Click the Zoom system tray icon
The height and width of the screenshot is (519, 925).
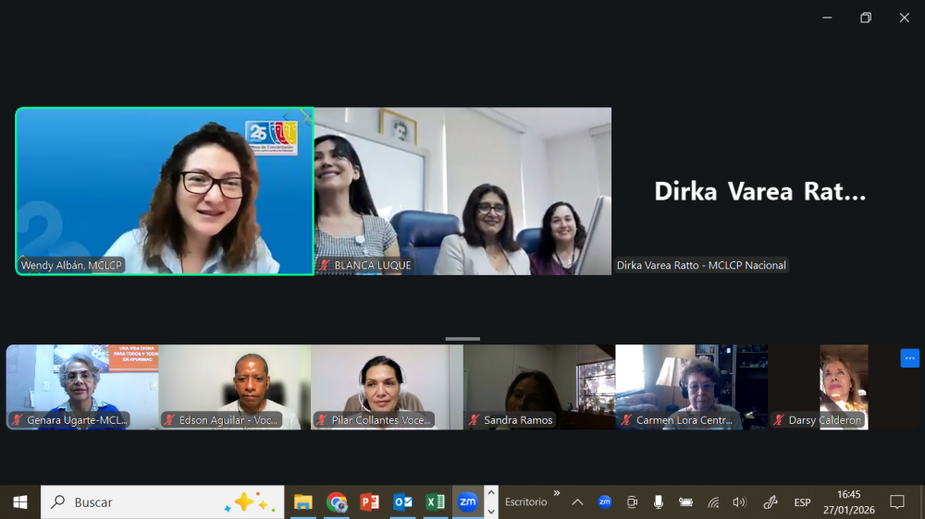[x=604, y=502]
